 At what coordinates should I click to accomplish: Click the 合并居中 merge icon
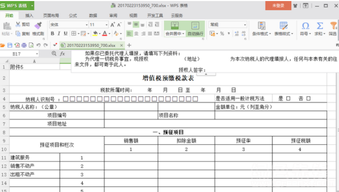(174, 26)
